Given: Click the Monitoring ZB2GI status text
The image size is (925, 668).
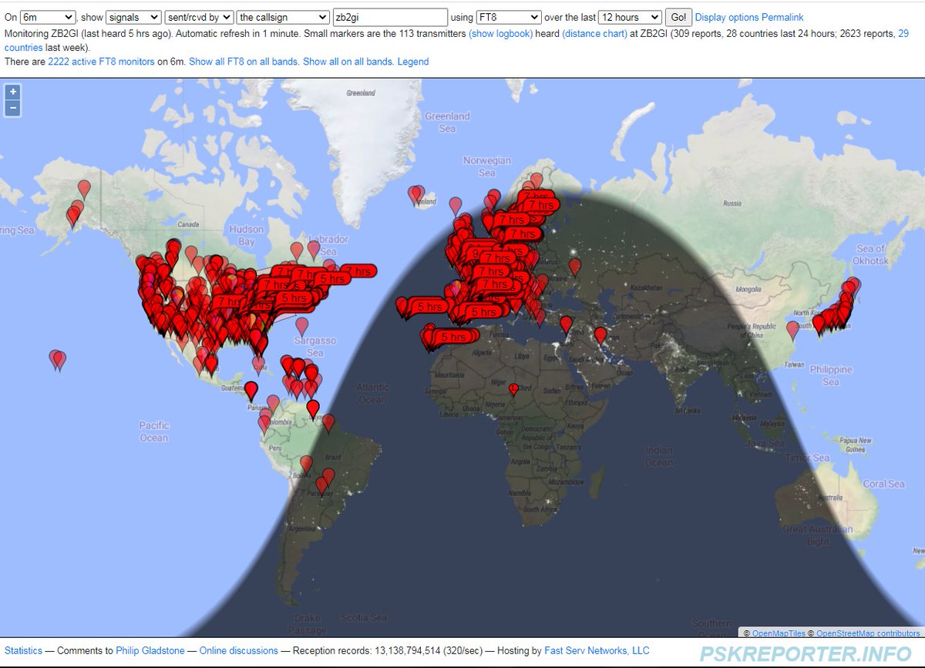Looking at the screenshot, I should (x=87, y=34).
